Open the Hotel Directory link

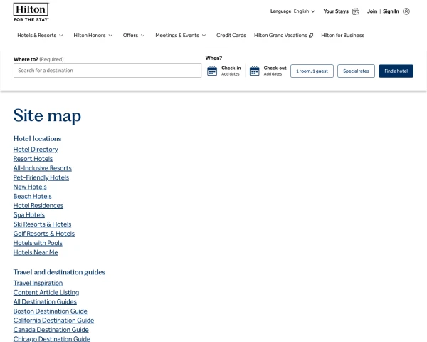[36, 150]
